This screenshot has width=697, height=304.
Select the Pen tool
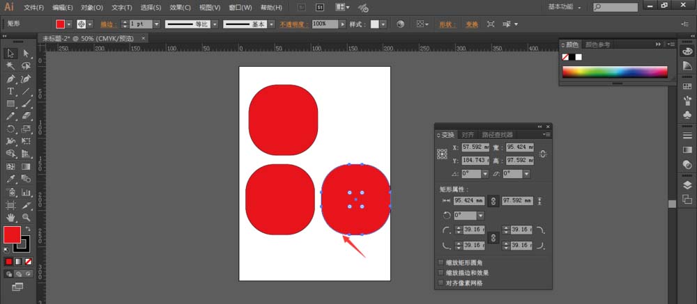coord(10,79)
